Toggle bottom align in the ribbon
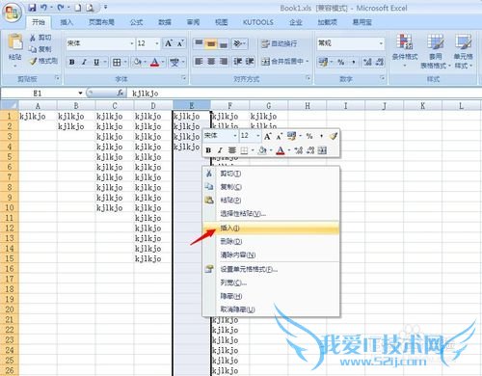Screen dimensions: 482x376 pos(223,43)
